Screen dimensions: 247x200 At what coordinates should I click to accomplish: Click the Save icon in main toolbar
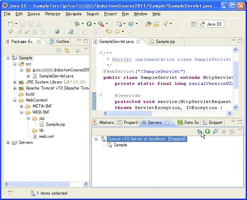click(22, 24)
